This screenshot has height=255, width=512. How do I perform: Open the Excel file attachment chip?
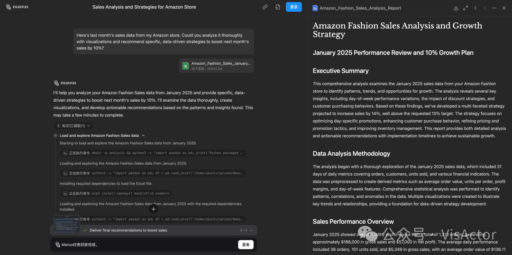pyautogui.click(x=217, y=66)
